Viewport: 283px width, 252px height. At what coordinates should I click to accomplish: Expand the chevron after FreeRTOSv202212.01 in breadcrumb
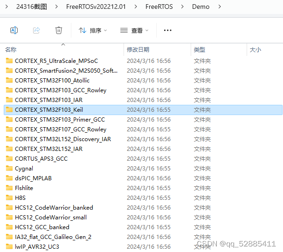(x=136, y=7)
